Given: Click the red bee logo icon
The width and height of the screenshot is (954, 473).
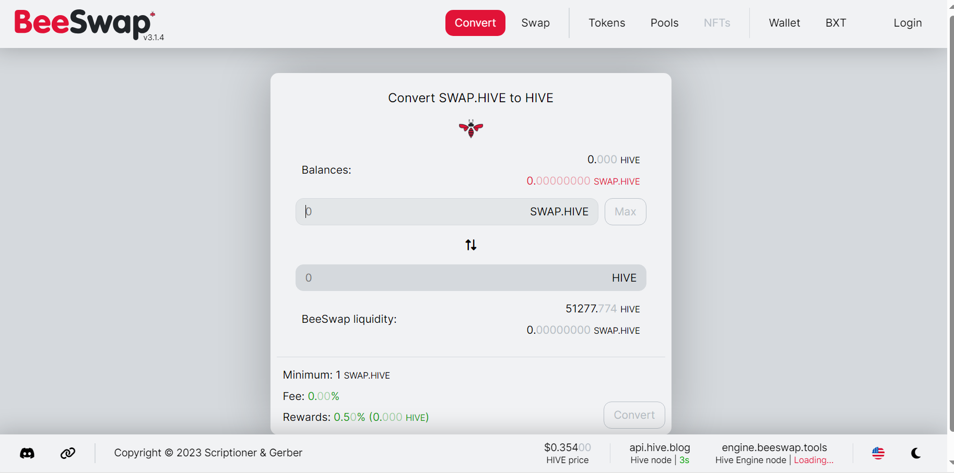Looking at the screenshot, I should [x=471, y=128].
